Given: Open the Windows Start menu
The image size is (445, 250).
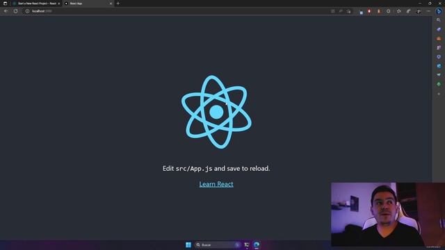Looking at the screenshot, I should click(188, 244).
